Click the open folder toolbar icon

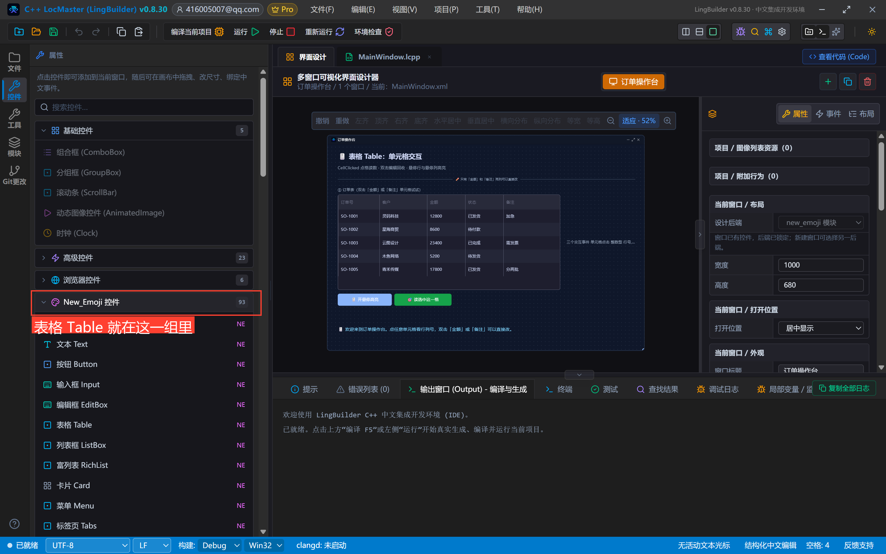(x=36, y=32)
